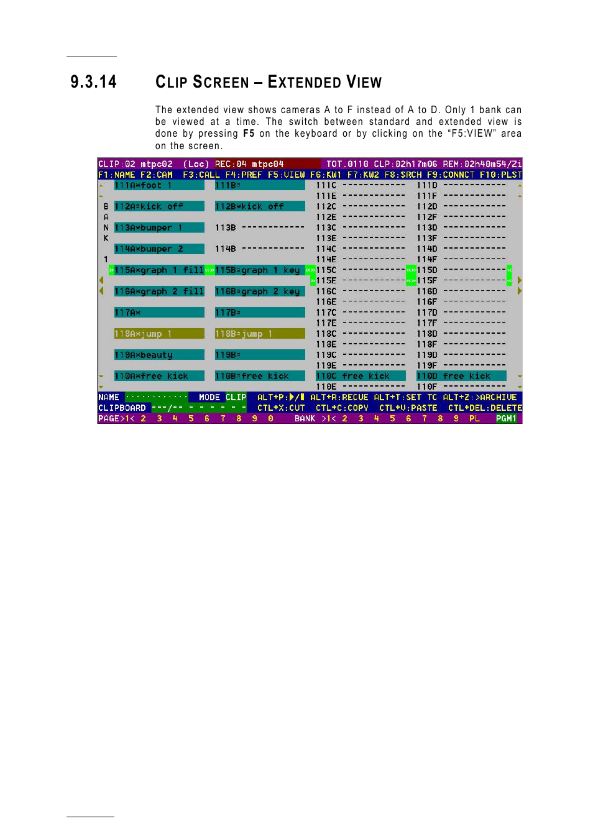Click CTL+DEL:DELETE command
This screenshot has height=839, width=593.
[485, 408]
